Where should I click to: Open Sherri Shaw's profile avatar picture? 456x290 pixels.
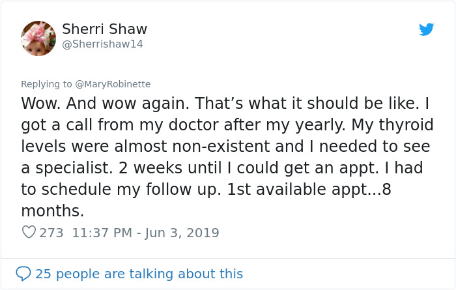click(x=38, y=38)
